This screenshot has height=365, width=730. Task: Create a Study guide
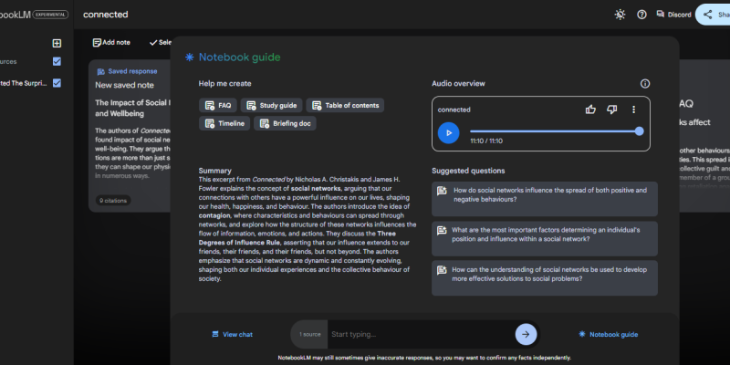271,105
